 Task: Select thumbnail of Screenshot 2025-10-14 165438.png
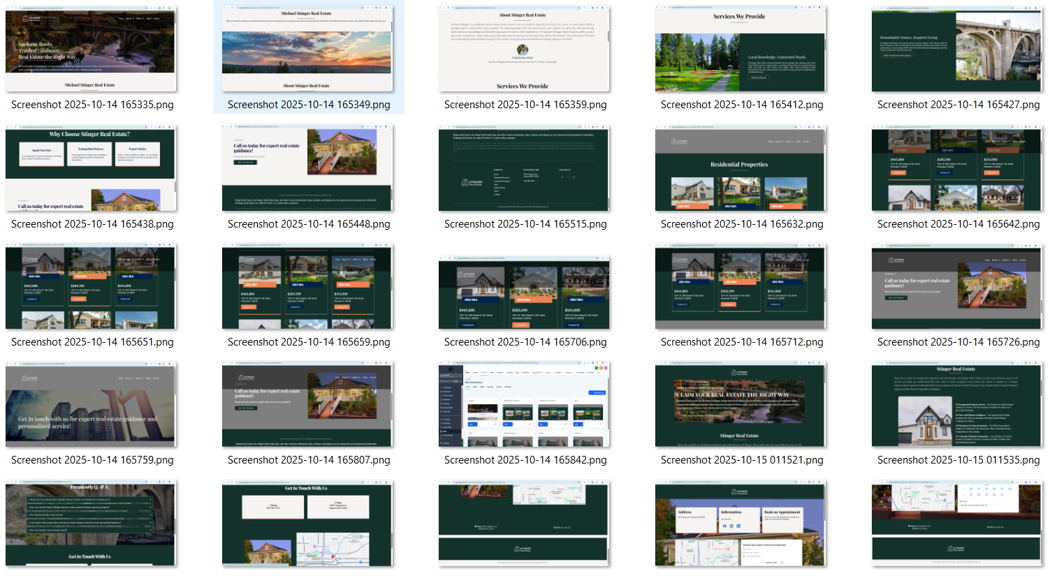point(91,168)
